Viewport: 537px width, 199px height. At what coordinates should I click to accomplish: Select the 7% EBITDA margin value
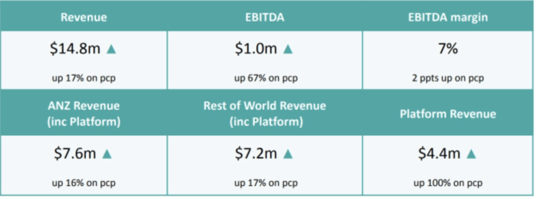448,49
